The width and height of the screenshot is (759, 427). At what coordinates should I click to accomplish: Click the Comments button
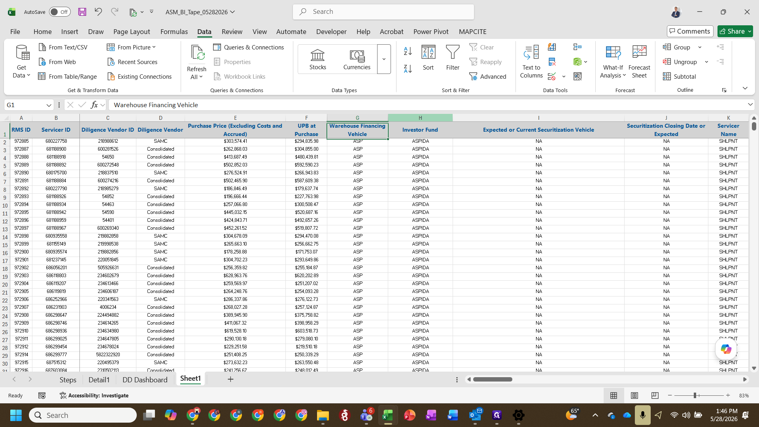690,31
